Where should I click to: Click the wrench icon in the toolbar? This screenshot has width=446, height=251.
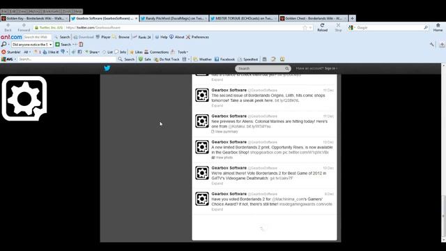point(432,45)
